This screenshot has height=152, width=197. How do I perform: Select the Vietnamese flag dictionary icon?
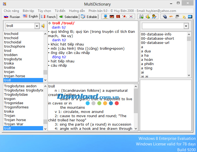[x=118, y=17]
